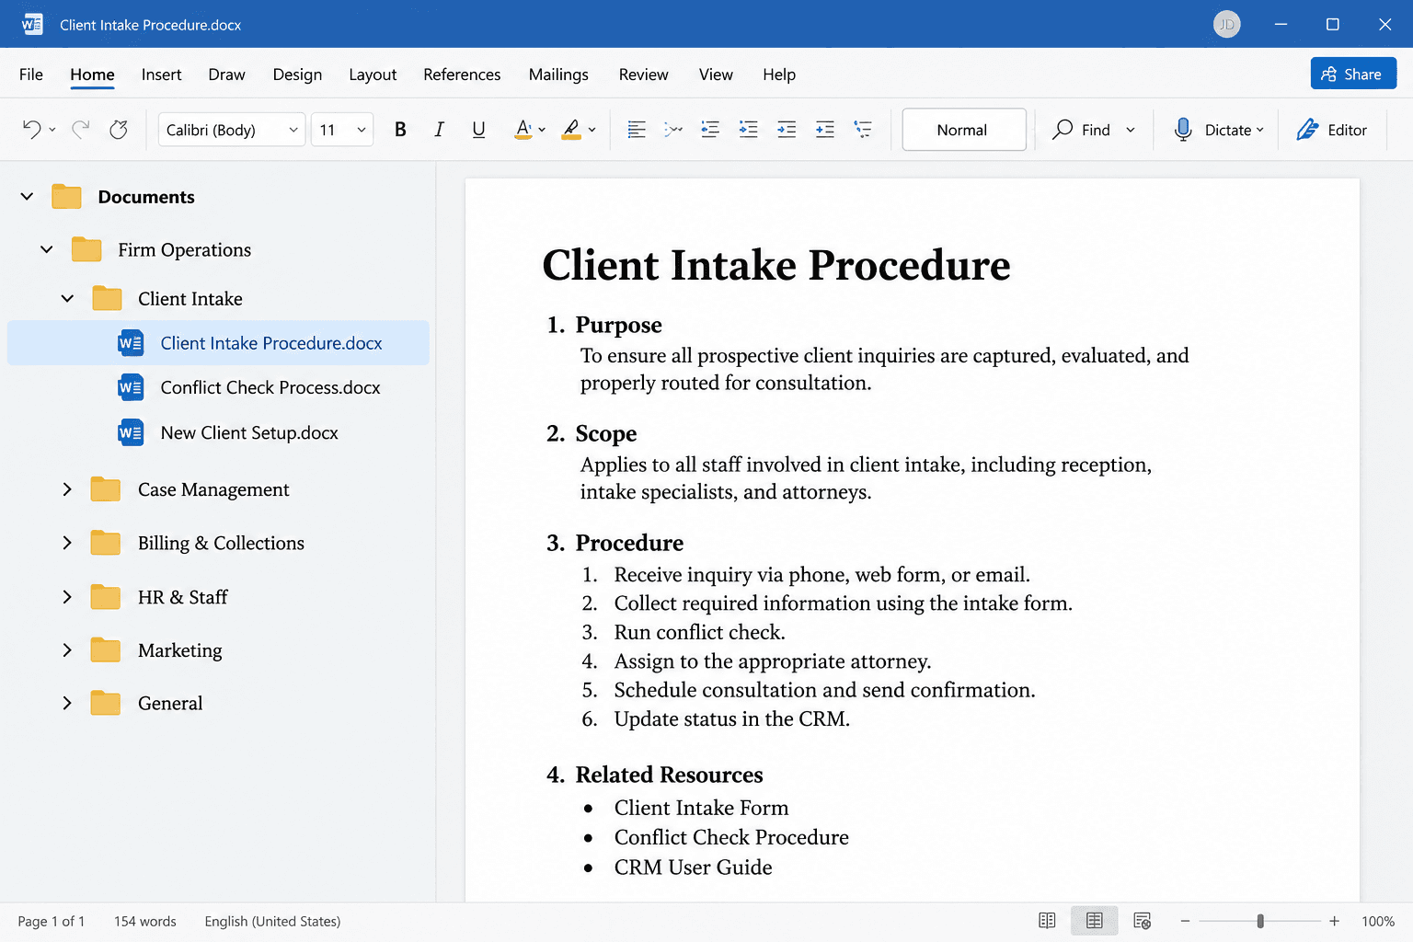Expand the Billing & Collections folder
The height and width of the screenshot is (942, 1413).
pyautogui.click(x=66, y=543)
